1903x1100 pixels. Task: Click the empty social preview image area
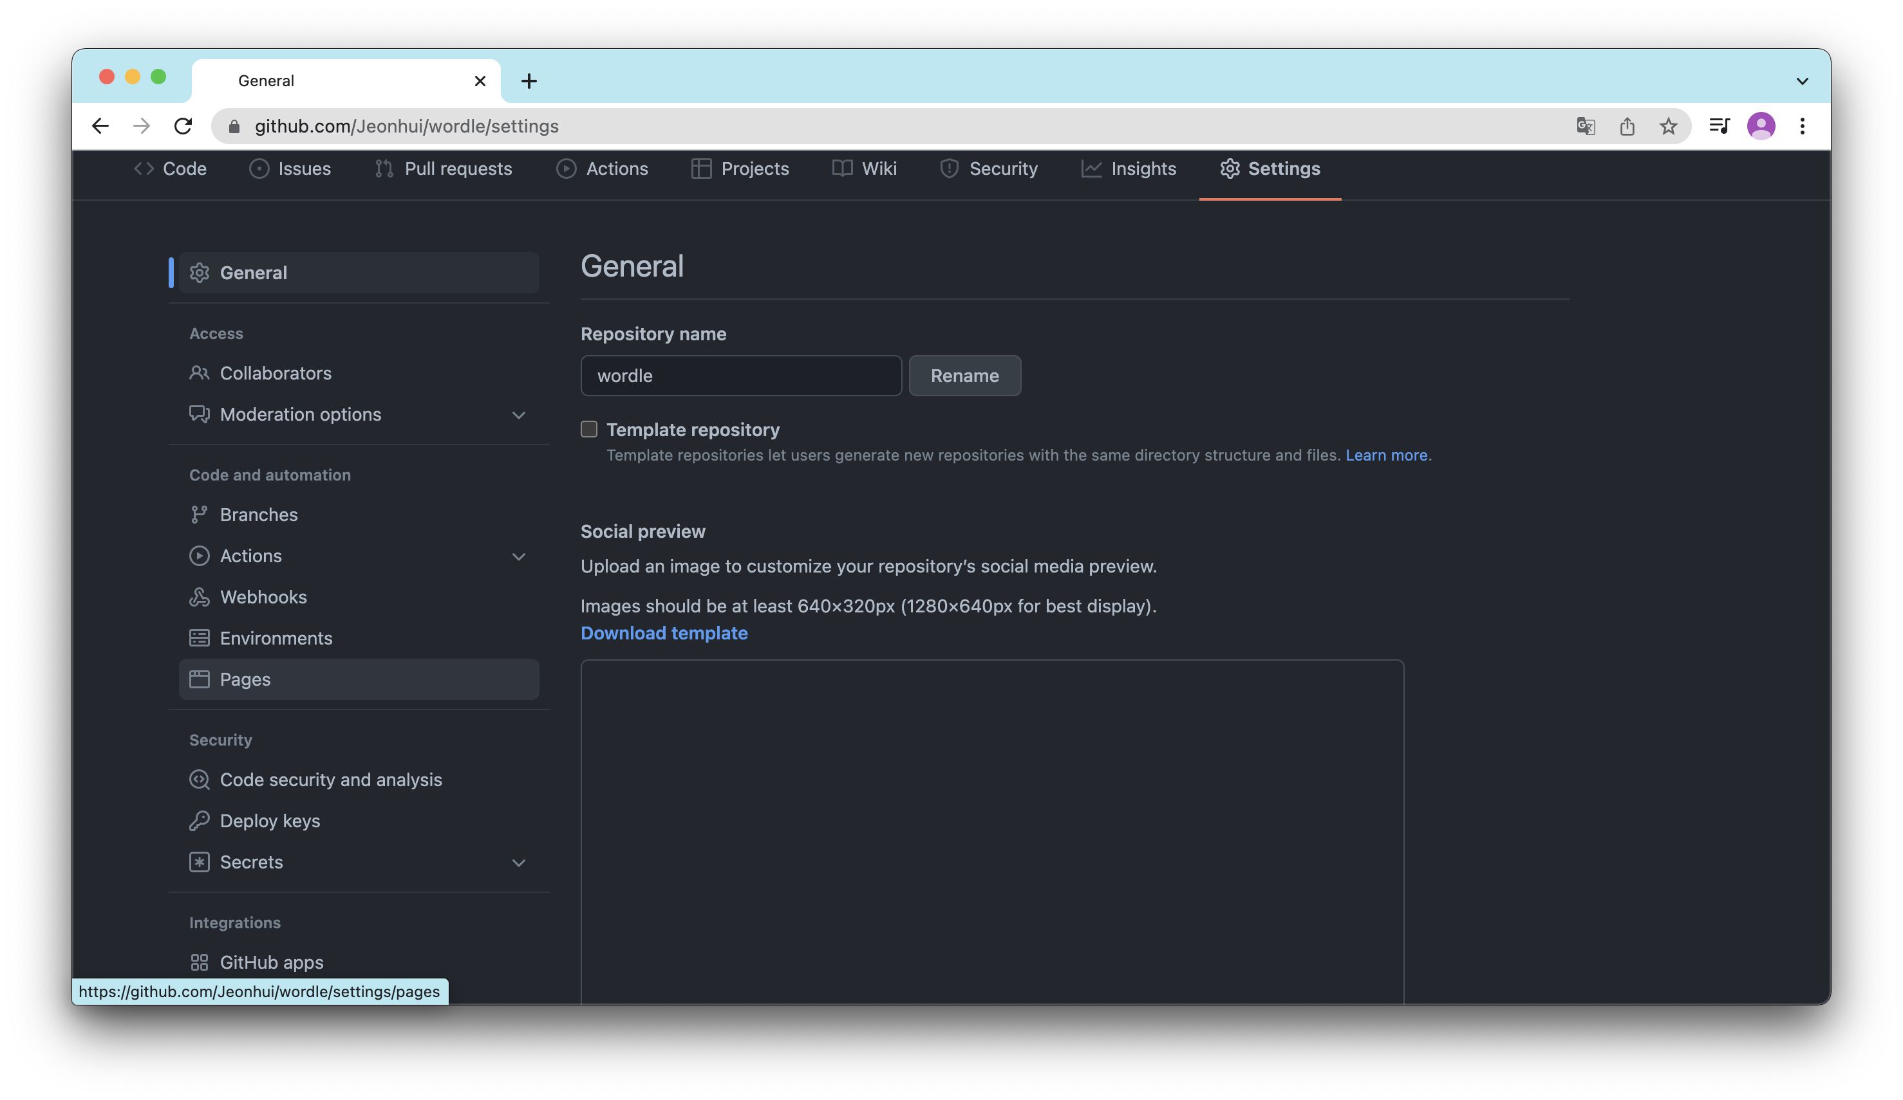click(x=992, y=832)
